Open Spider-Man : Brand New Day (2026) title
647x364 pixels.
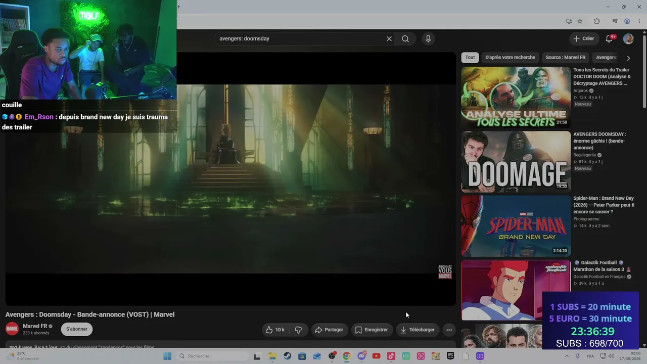click(x=604, y=205)
